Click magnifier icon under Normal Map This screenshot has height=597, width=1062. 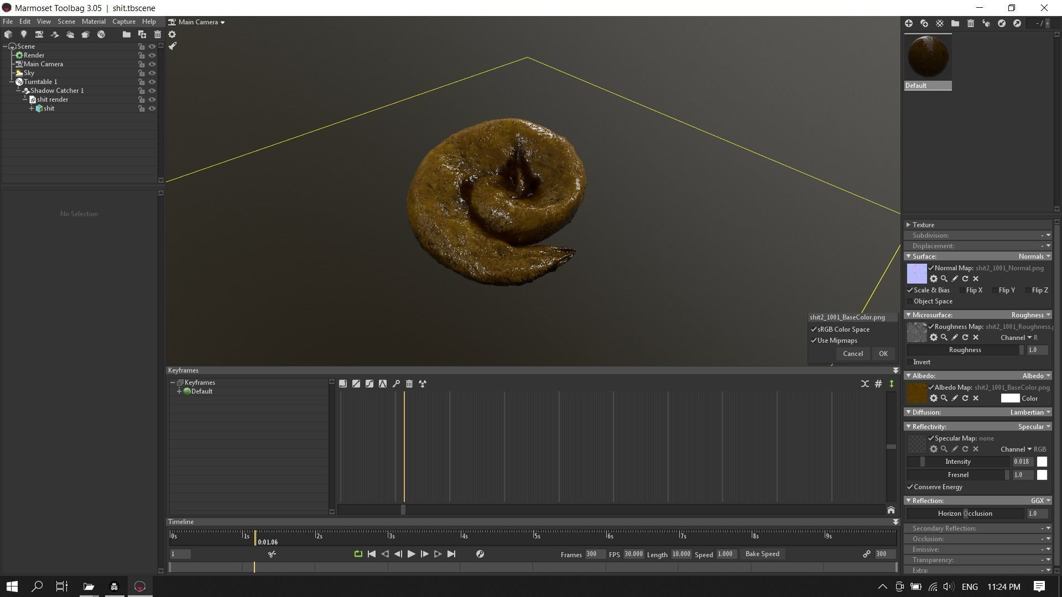point(944,279)
